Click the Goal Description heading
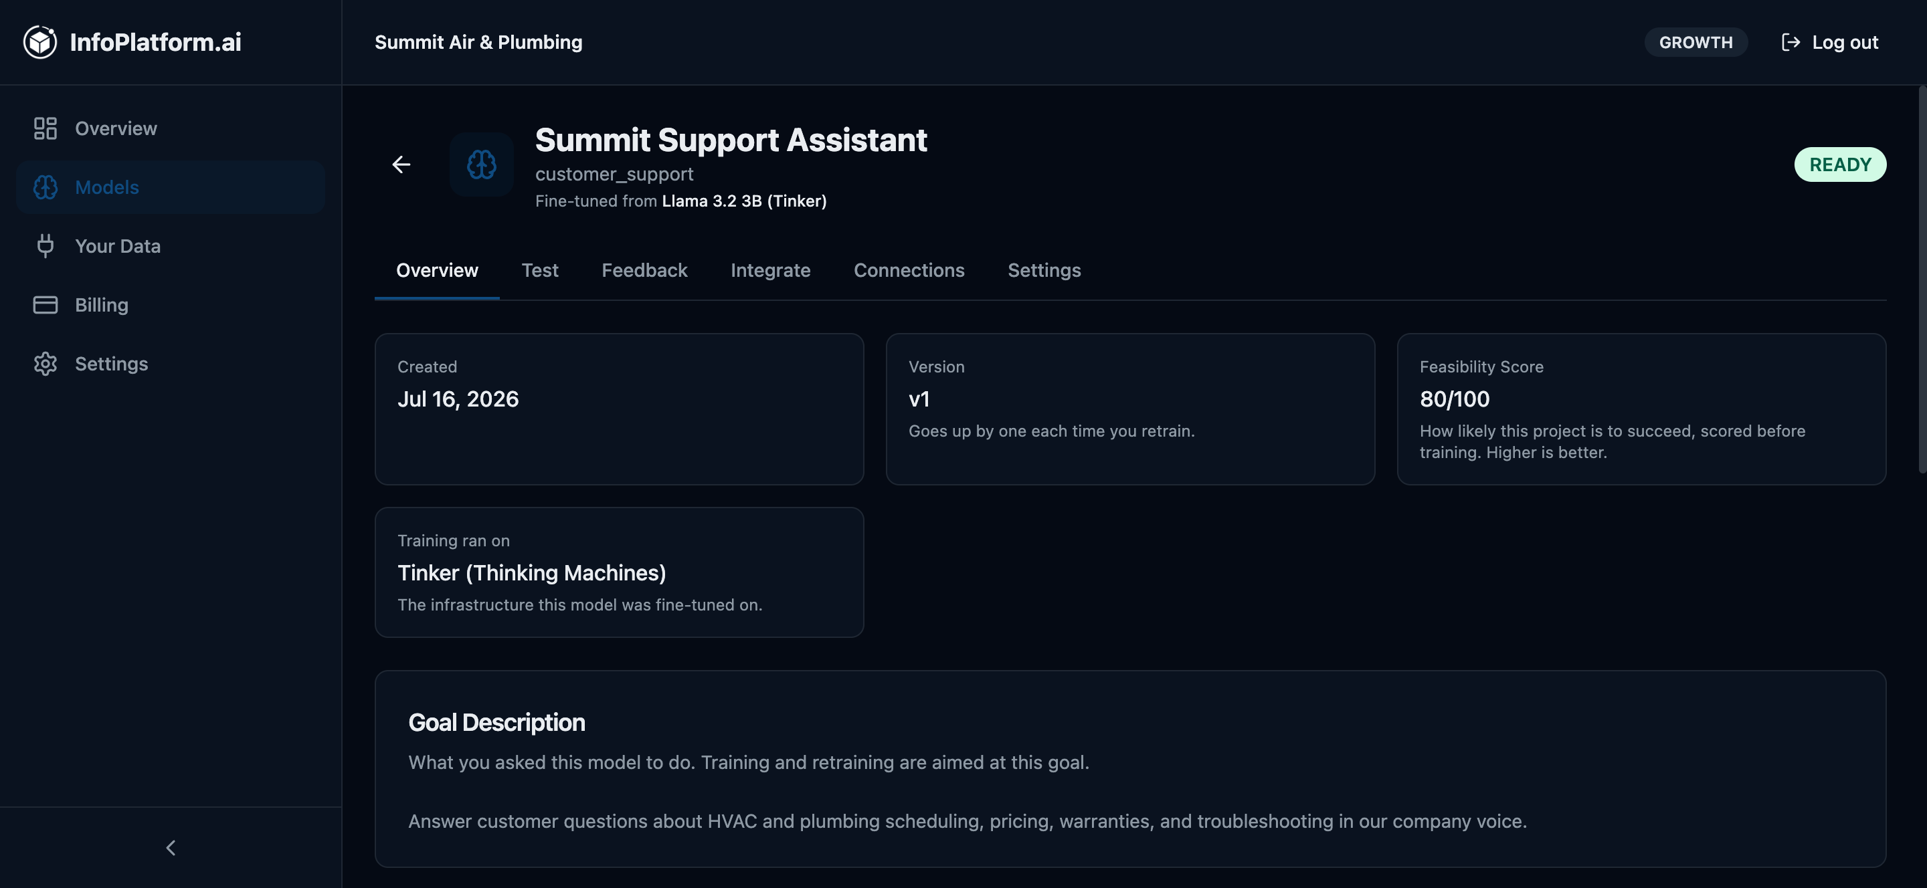 496,723
